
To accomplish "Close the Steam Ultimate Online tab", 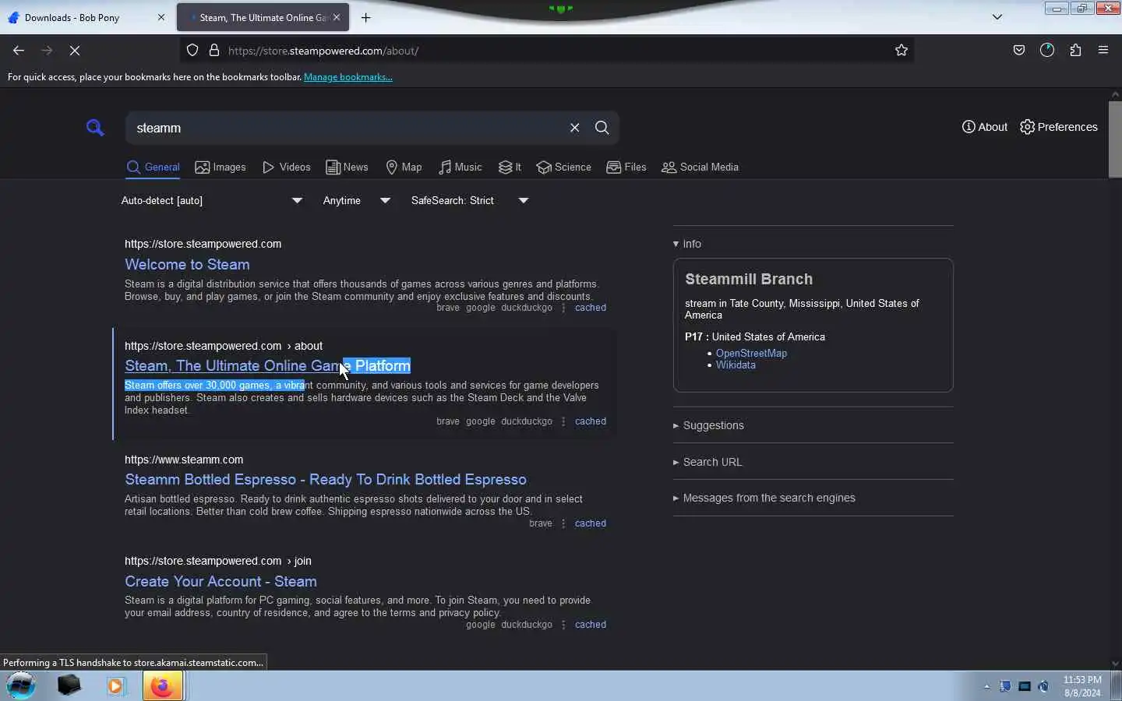I will (337, 17).
